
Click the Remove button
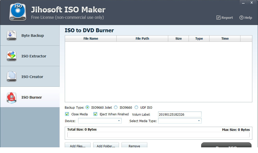pyautogui.click(x=134, y=145)
